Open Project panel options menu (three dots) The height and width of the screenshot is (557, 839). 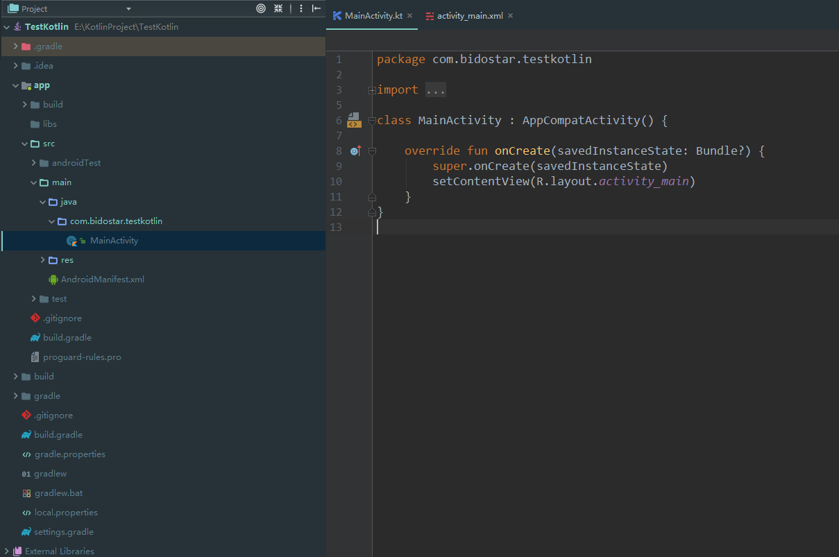tap(300, 8)
